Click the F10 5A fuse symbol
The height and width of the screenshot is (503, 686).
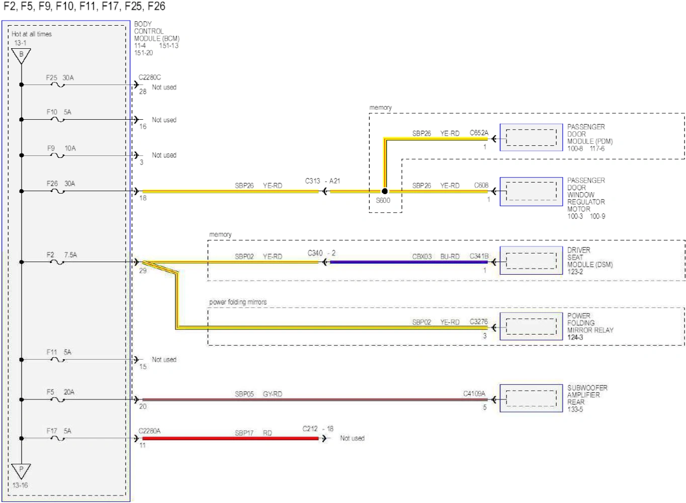(58, 120)
